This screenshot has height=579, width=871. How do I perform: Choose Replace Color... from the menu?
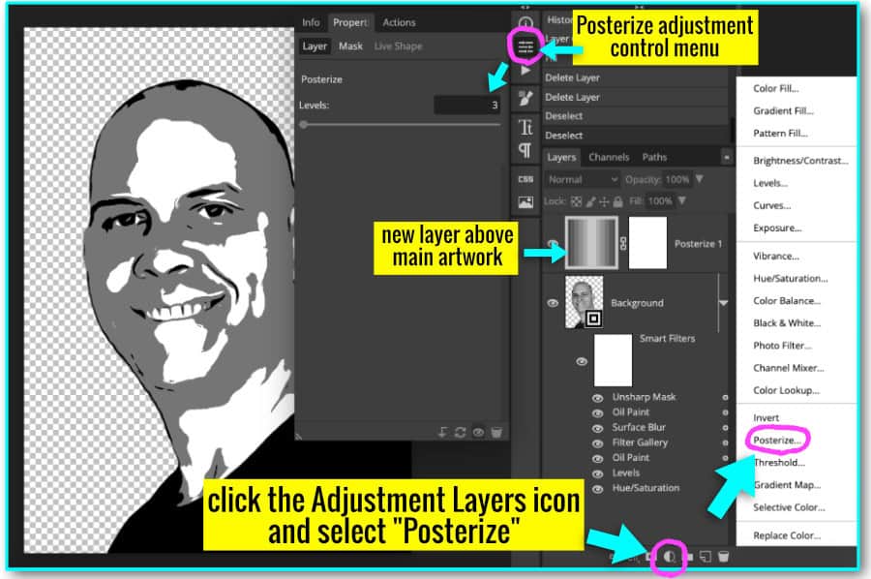click(787, 535)
